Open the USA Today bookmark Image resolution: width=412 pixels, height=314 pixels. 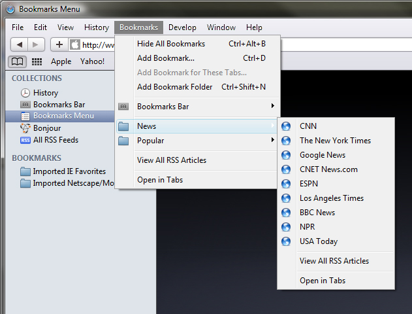tap(336, 241)
